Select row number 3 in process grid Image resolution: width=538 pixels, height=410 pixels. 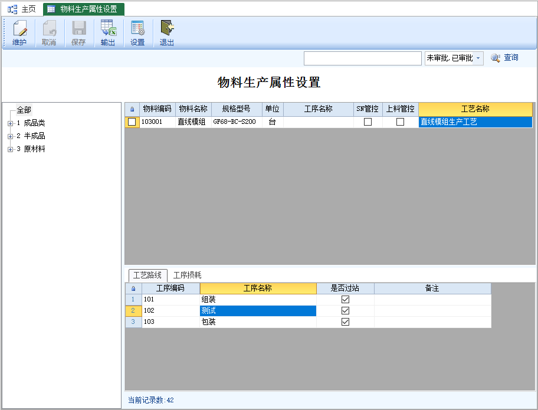[x=133, y=322]
